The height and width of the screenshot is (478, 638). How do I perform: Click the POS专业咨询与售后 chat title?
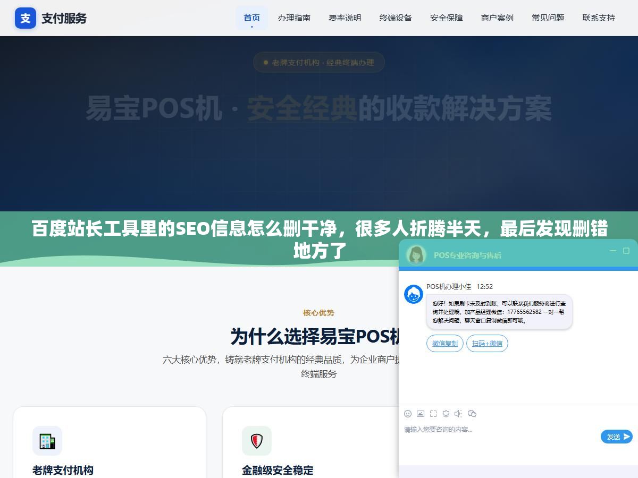click(x=467, y=255)
